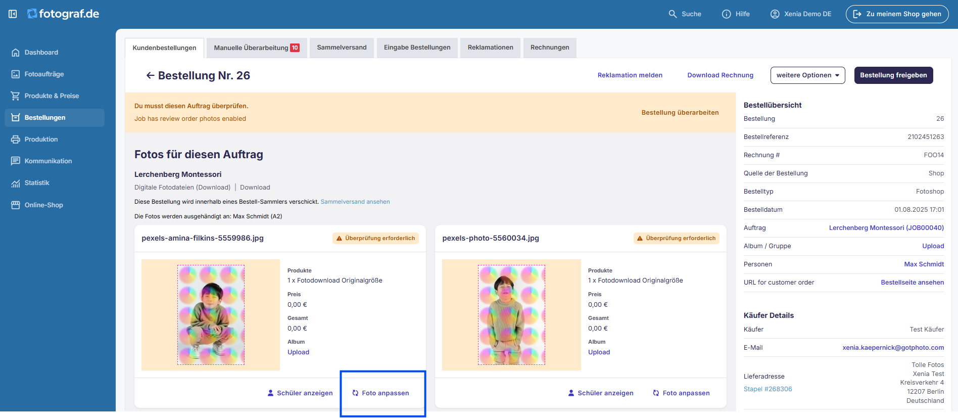Click the red 10 badge on Manuelle Überarbeitung

coord(295,48)
